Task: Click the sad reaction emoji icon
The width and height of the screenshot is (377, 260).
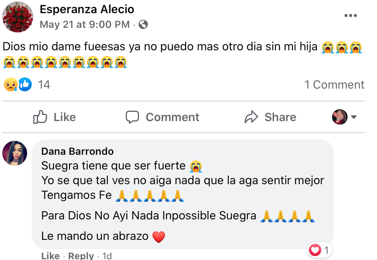Action: click(10, 84)
